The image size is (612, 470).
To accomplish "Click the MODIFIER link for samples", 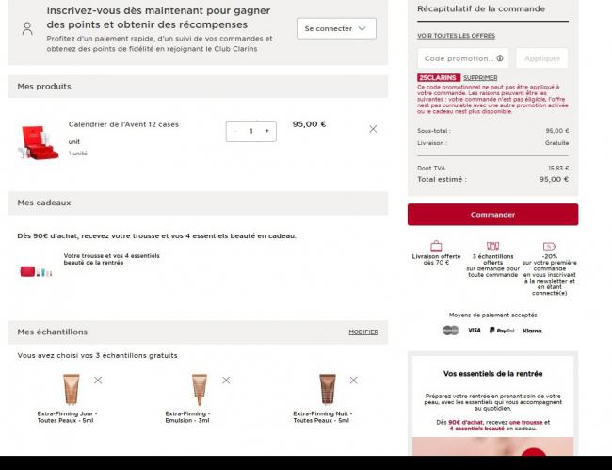I will coord(363,332).
